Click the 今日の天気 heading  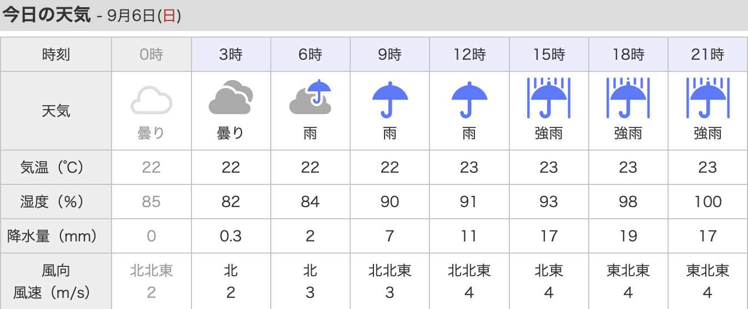[47, 15]
